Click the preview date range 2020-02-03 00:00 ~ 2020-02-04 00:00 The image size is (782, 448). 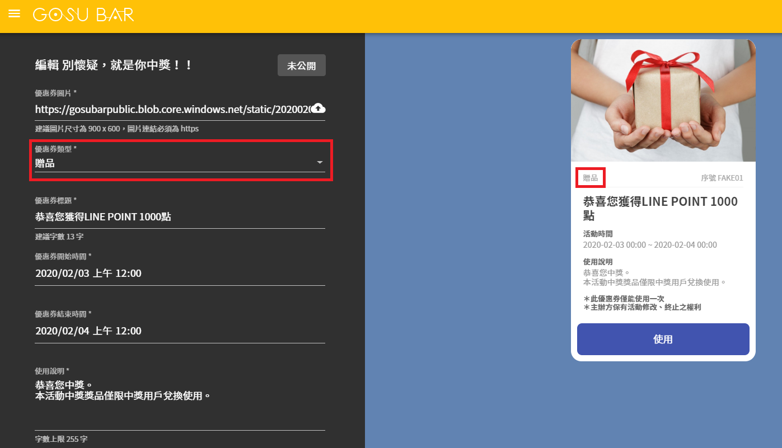(650, 245)
